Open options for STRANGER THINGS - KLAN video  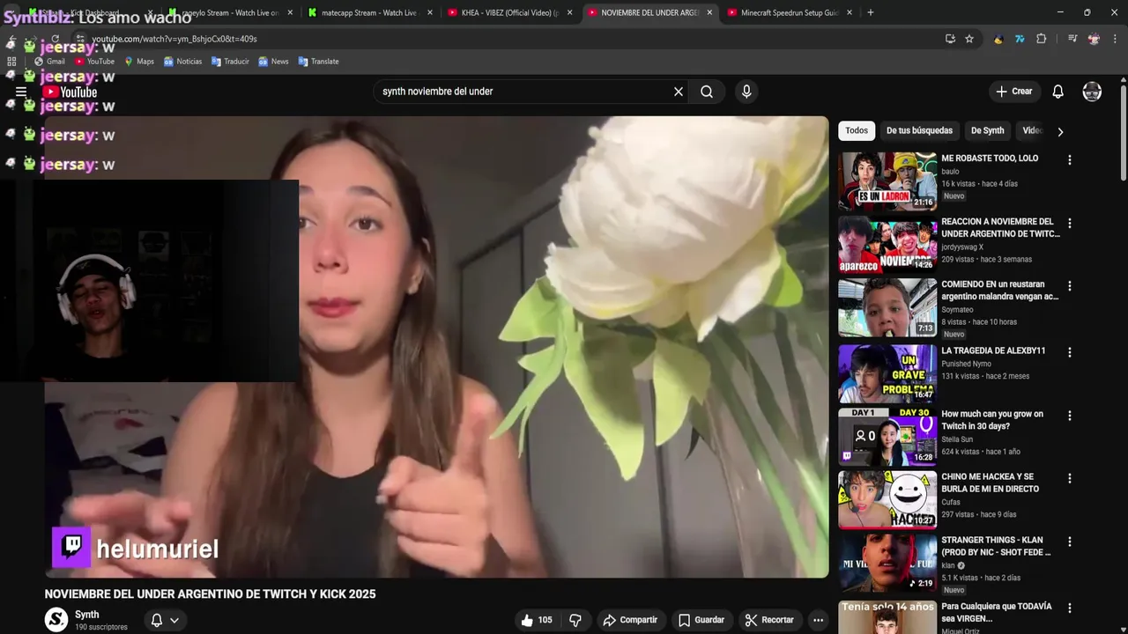pyautogui.click(x=1069, y=542)
